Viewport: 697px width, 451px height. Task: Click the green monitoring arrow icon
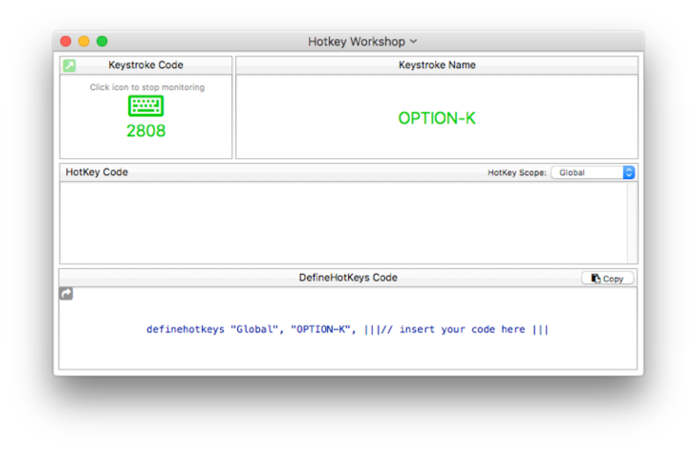pos(69,65)
